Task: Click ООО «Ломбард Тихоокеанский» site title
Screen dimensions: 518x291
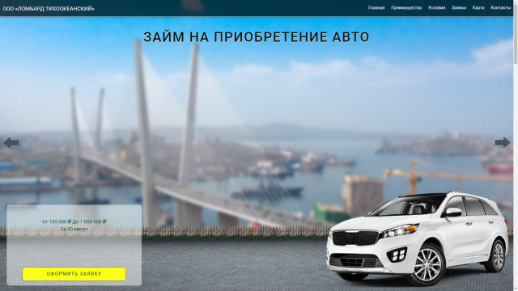Action: click(49, 9)
